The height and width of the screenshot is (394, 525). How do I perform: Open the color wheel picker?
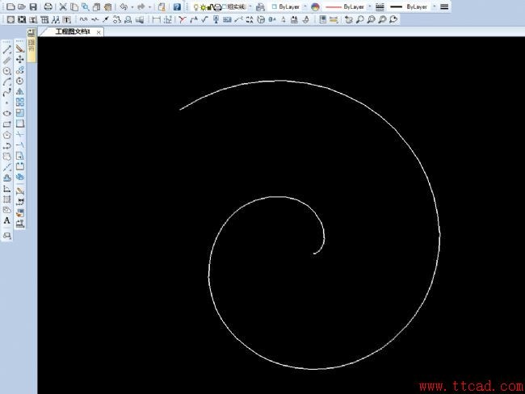point(315,6)
